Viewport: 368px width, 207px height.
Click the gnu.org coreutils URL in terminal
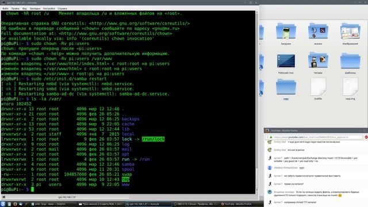139,24
